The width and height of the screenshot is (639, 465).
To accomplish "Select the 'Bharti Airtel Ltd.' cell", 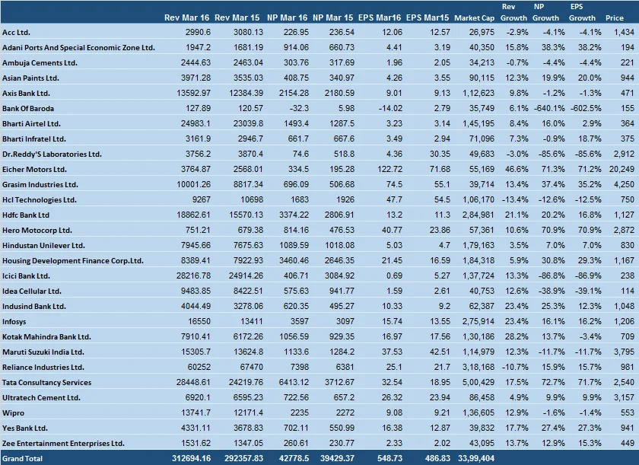I will point(31,123).
